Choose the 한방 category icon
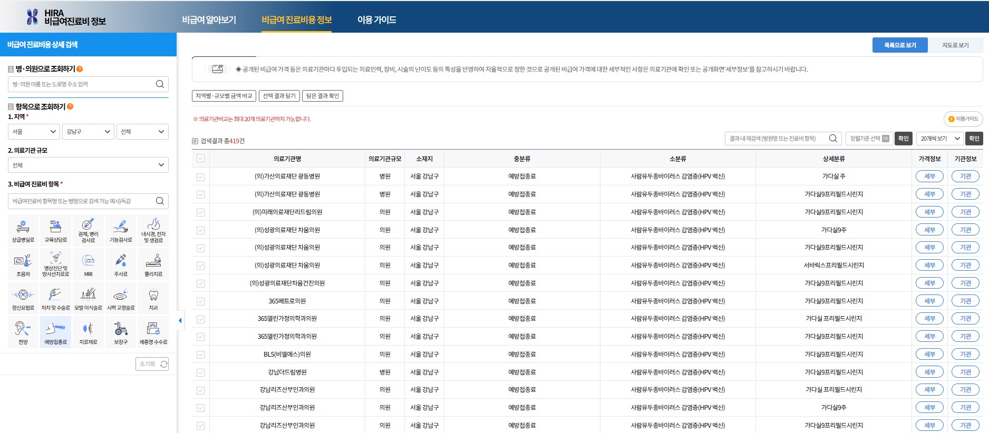 click(x=23, y=332)
